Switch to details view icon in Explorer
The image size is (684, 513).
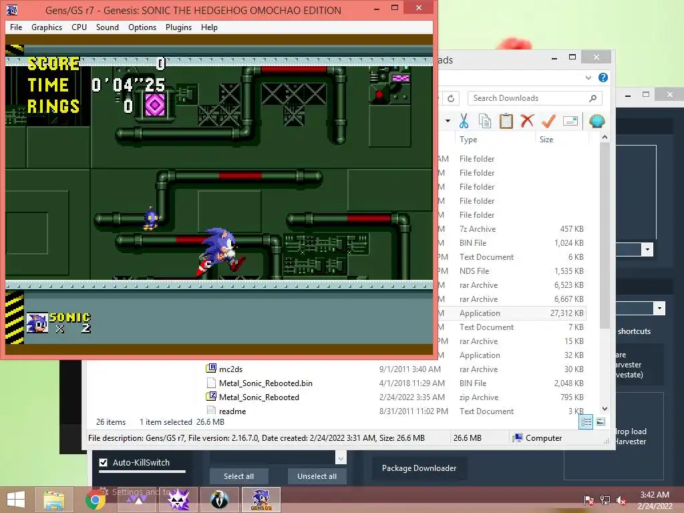(x=586, y=422)
